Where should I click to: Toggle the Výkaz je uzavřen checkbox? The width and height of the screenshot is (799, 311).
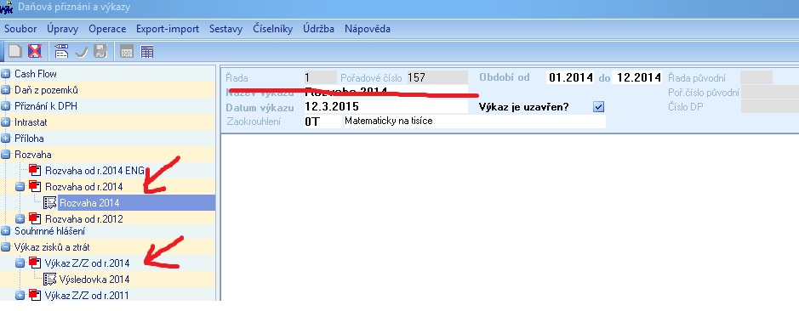[599, 107]
